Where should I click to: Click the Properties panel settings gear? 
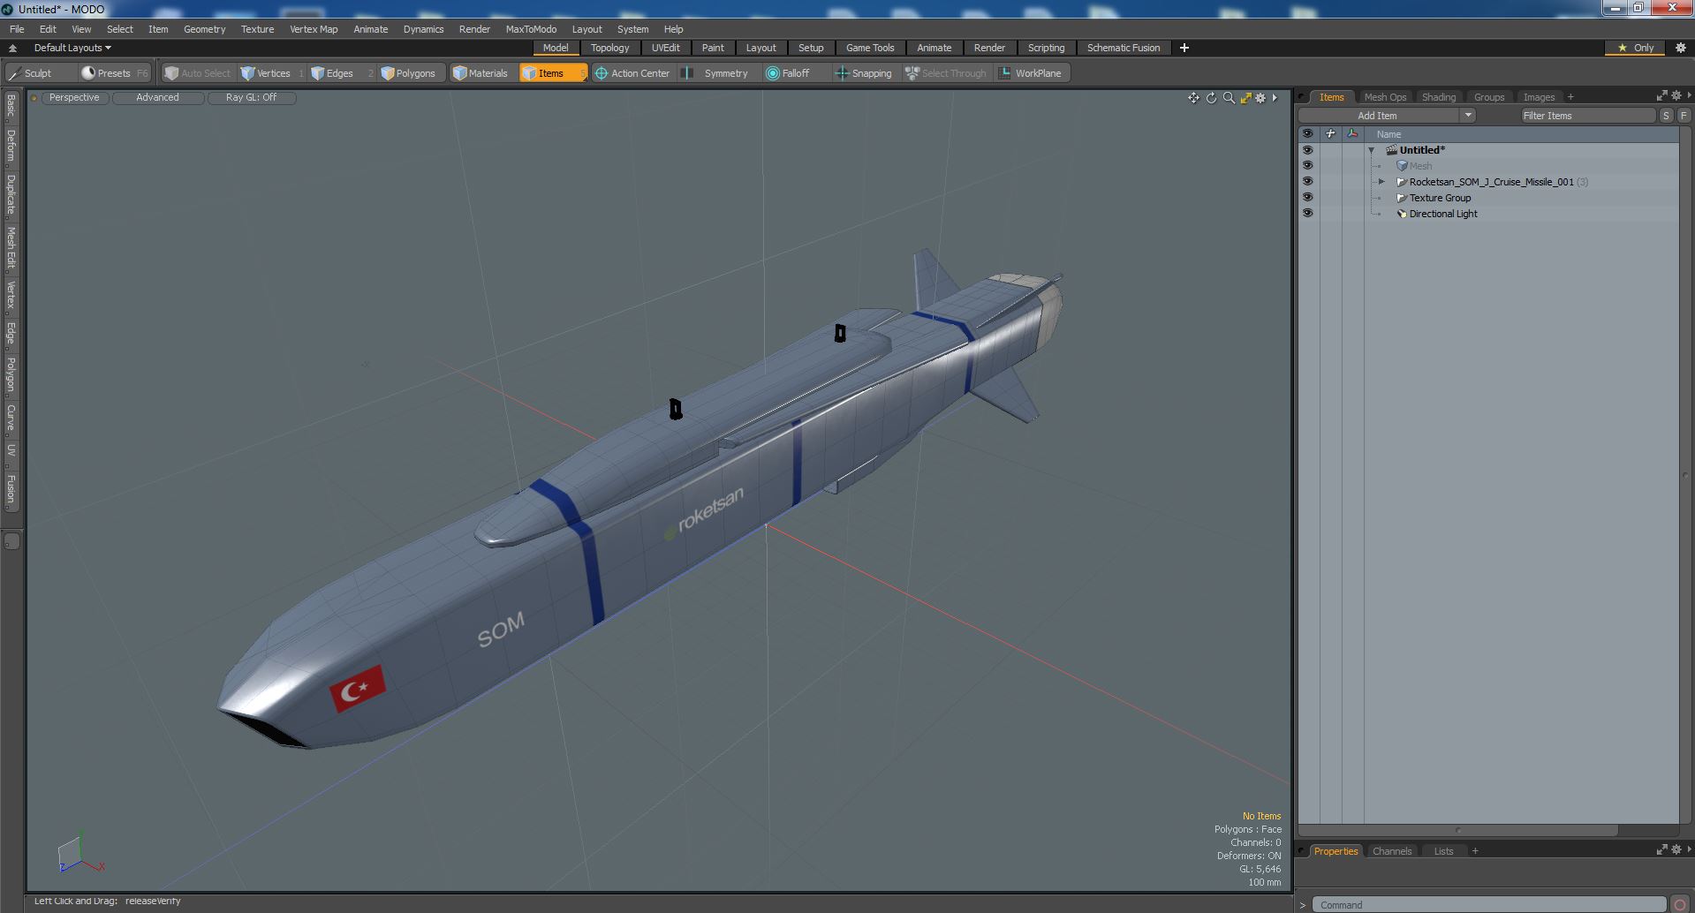pyautogui.click(x=1676, y=849)
